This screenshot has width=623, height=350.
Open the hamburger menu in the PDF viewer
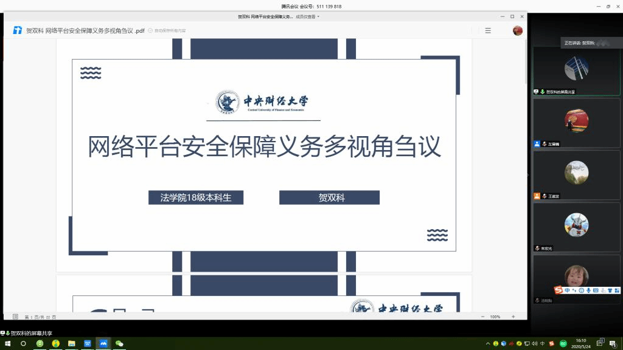488,30
